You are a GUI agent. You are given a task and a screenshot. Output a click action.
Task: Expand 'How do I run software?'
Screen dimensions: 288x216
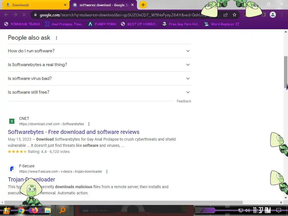[x=99, y=51]
